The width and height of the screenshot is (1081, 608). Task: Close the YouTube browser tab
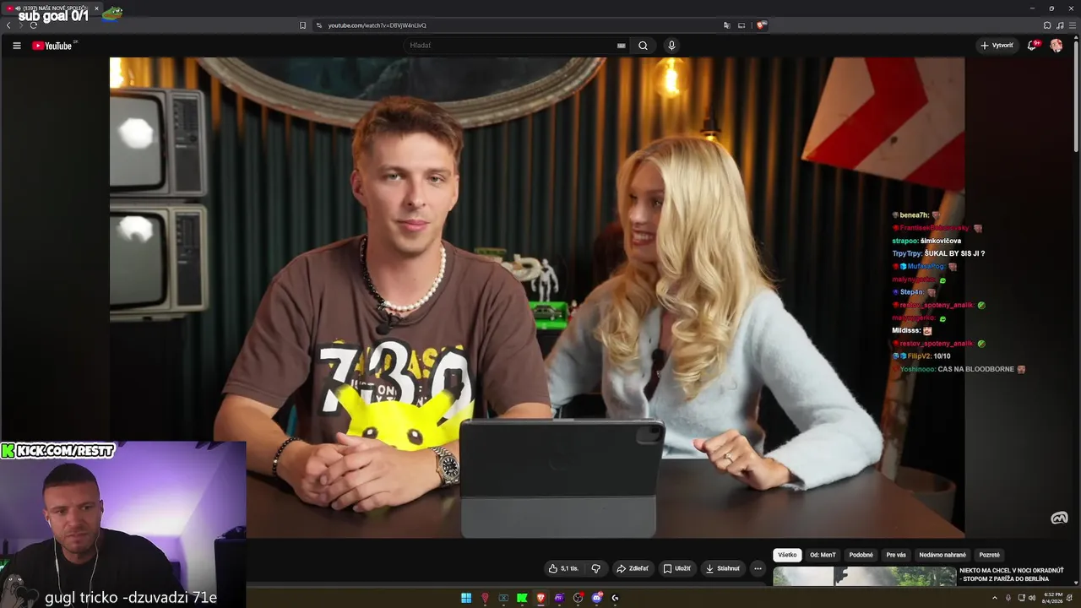point(96,8)
